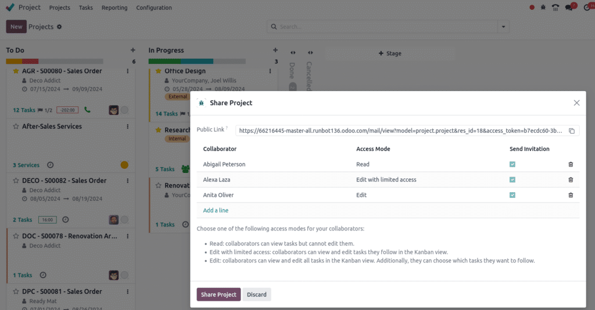Viewport: 595px width, 310px height.
Task: Click orange status circle on After-Sales Services
Action: click(124, 165)
